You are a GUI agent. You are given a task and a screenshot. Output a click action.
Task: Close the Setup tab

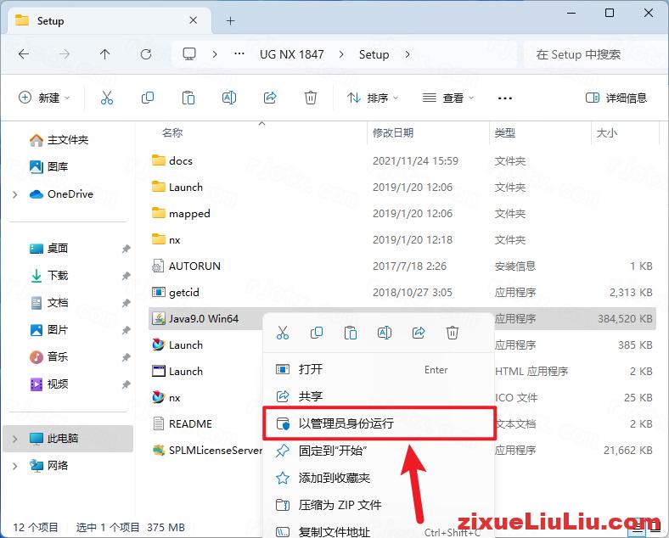click(x=194, y=20)
